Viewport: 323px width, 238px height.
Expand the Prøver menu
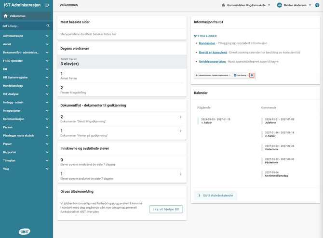(26, 144)
